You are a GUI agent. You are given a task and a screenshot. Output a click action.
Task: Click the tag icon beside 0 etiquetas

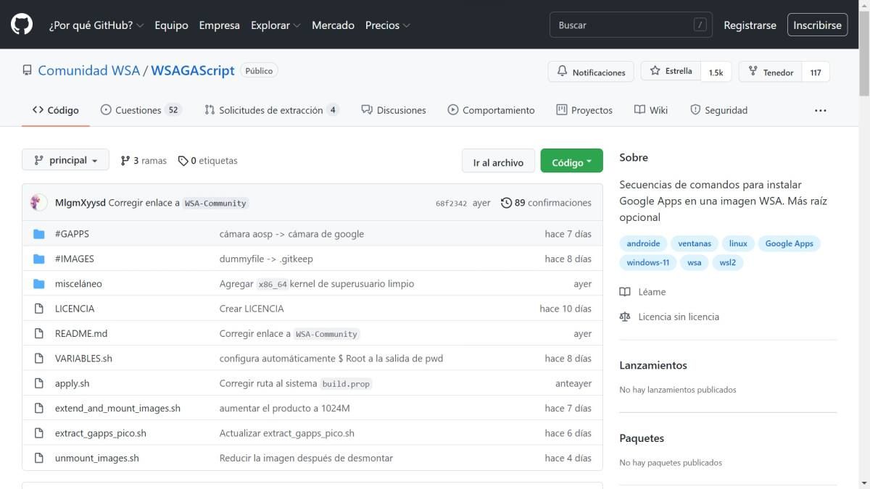(x=183, y=161)
